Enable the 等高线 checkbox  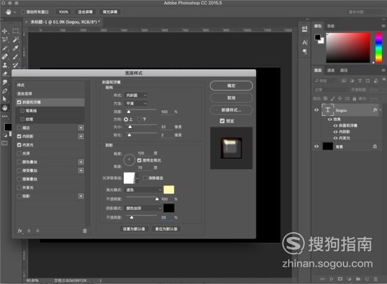23,111
